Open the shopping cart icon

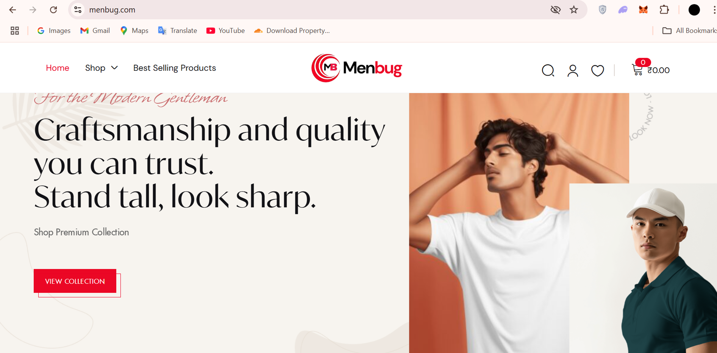pyautogui.click(x=637, y=70)
